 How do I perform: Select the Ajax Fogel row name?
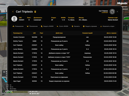coord(17,81)
